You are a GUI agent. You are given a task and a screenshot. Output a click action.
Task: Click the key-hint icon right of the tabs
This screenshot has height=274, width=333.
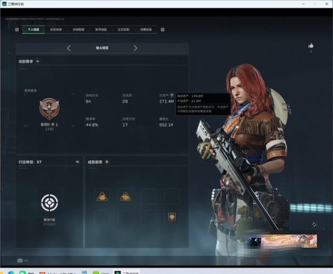pos(162,30)
